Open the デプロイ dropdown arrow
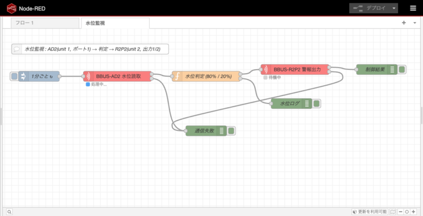Screen dimensions: 423x216 pyautogui.click(x=394, y=8)
